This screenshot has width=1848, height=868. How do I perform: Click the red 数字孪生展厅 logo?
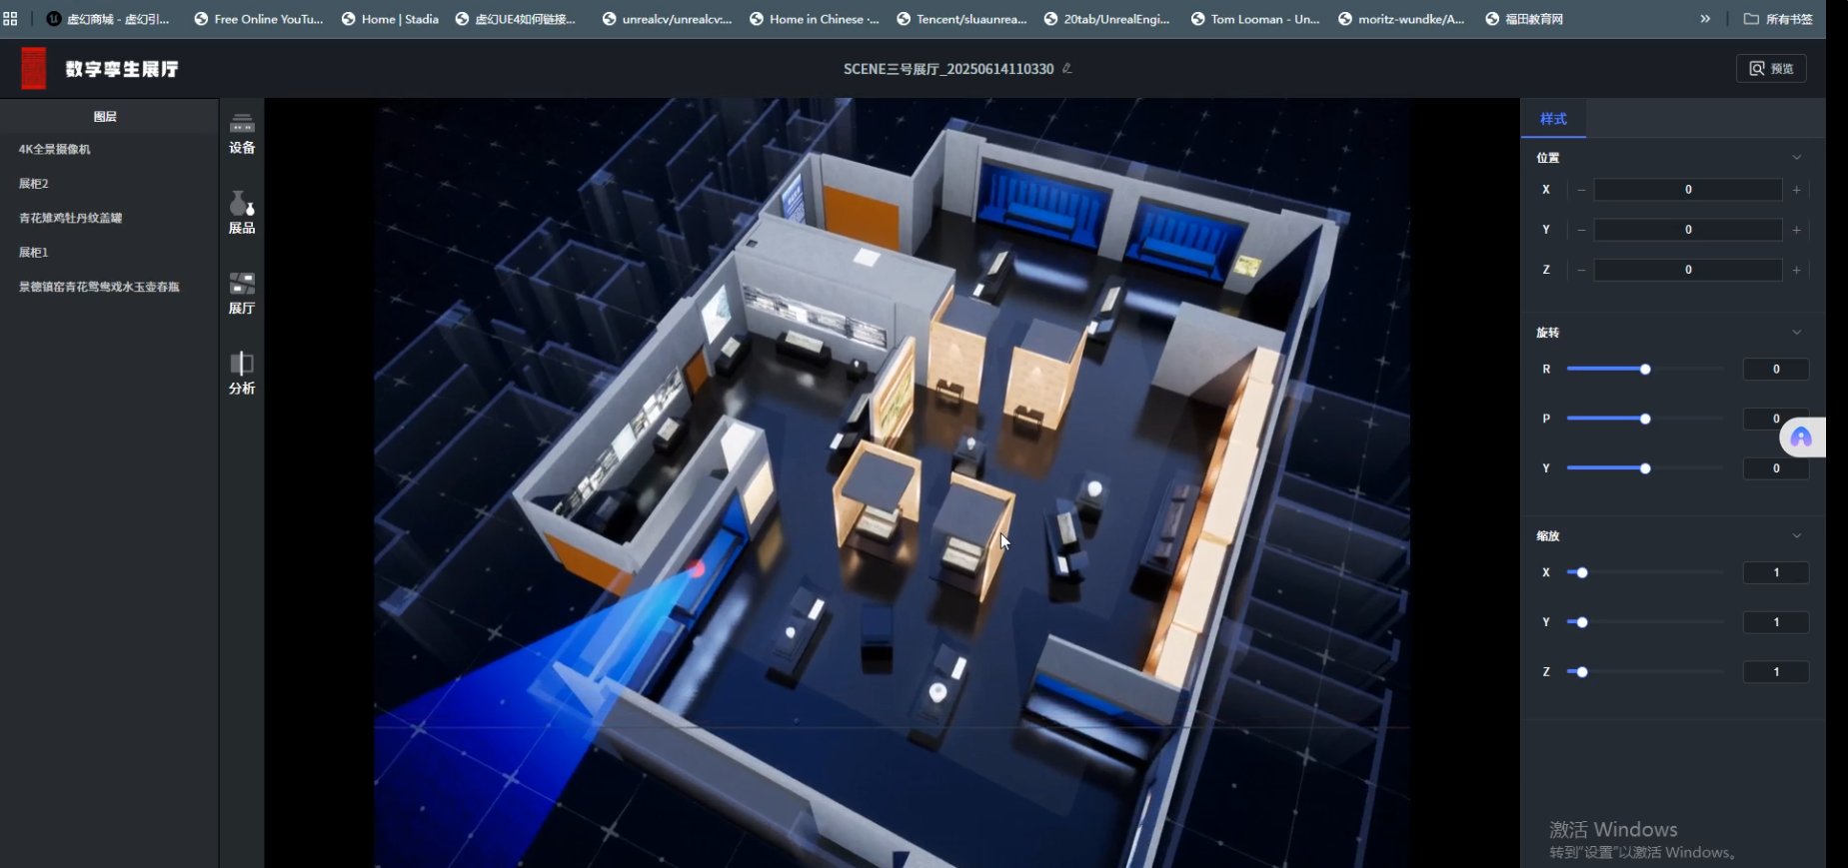34,69
